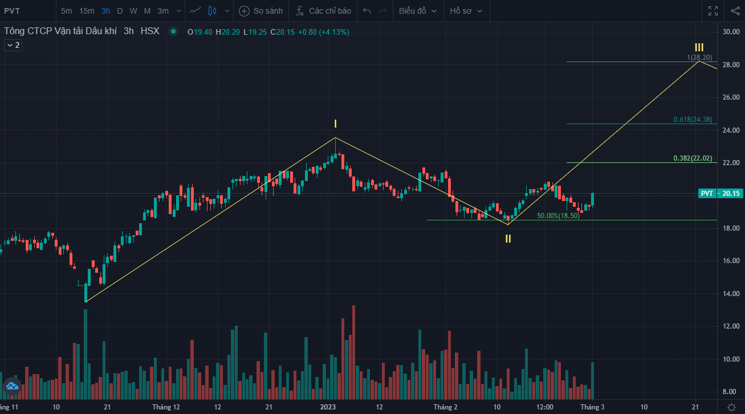Open the Hồ sơ menu
745x414 pixels.
tap(466, 11)
